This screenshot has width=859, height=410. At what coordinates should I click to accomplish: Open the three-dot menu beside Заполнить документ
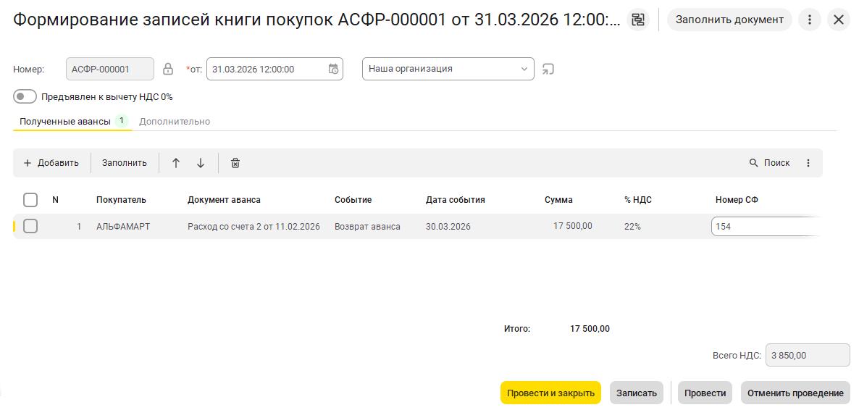809,20
